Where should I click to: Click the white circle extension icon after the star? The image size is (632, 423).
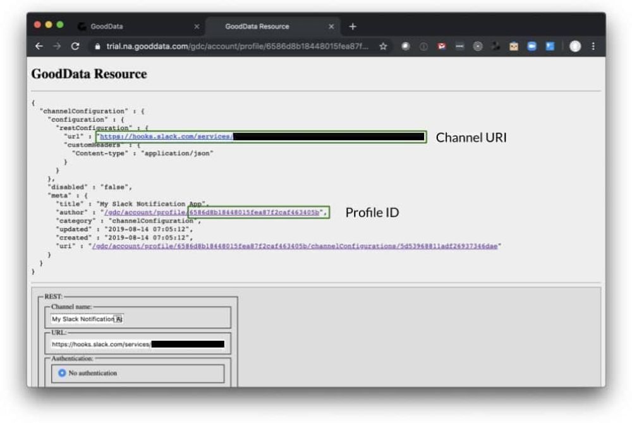pyautogui.click(x=406, y=46)
